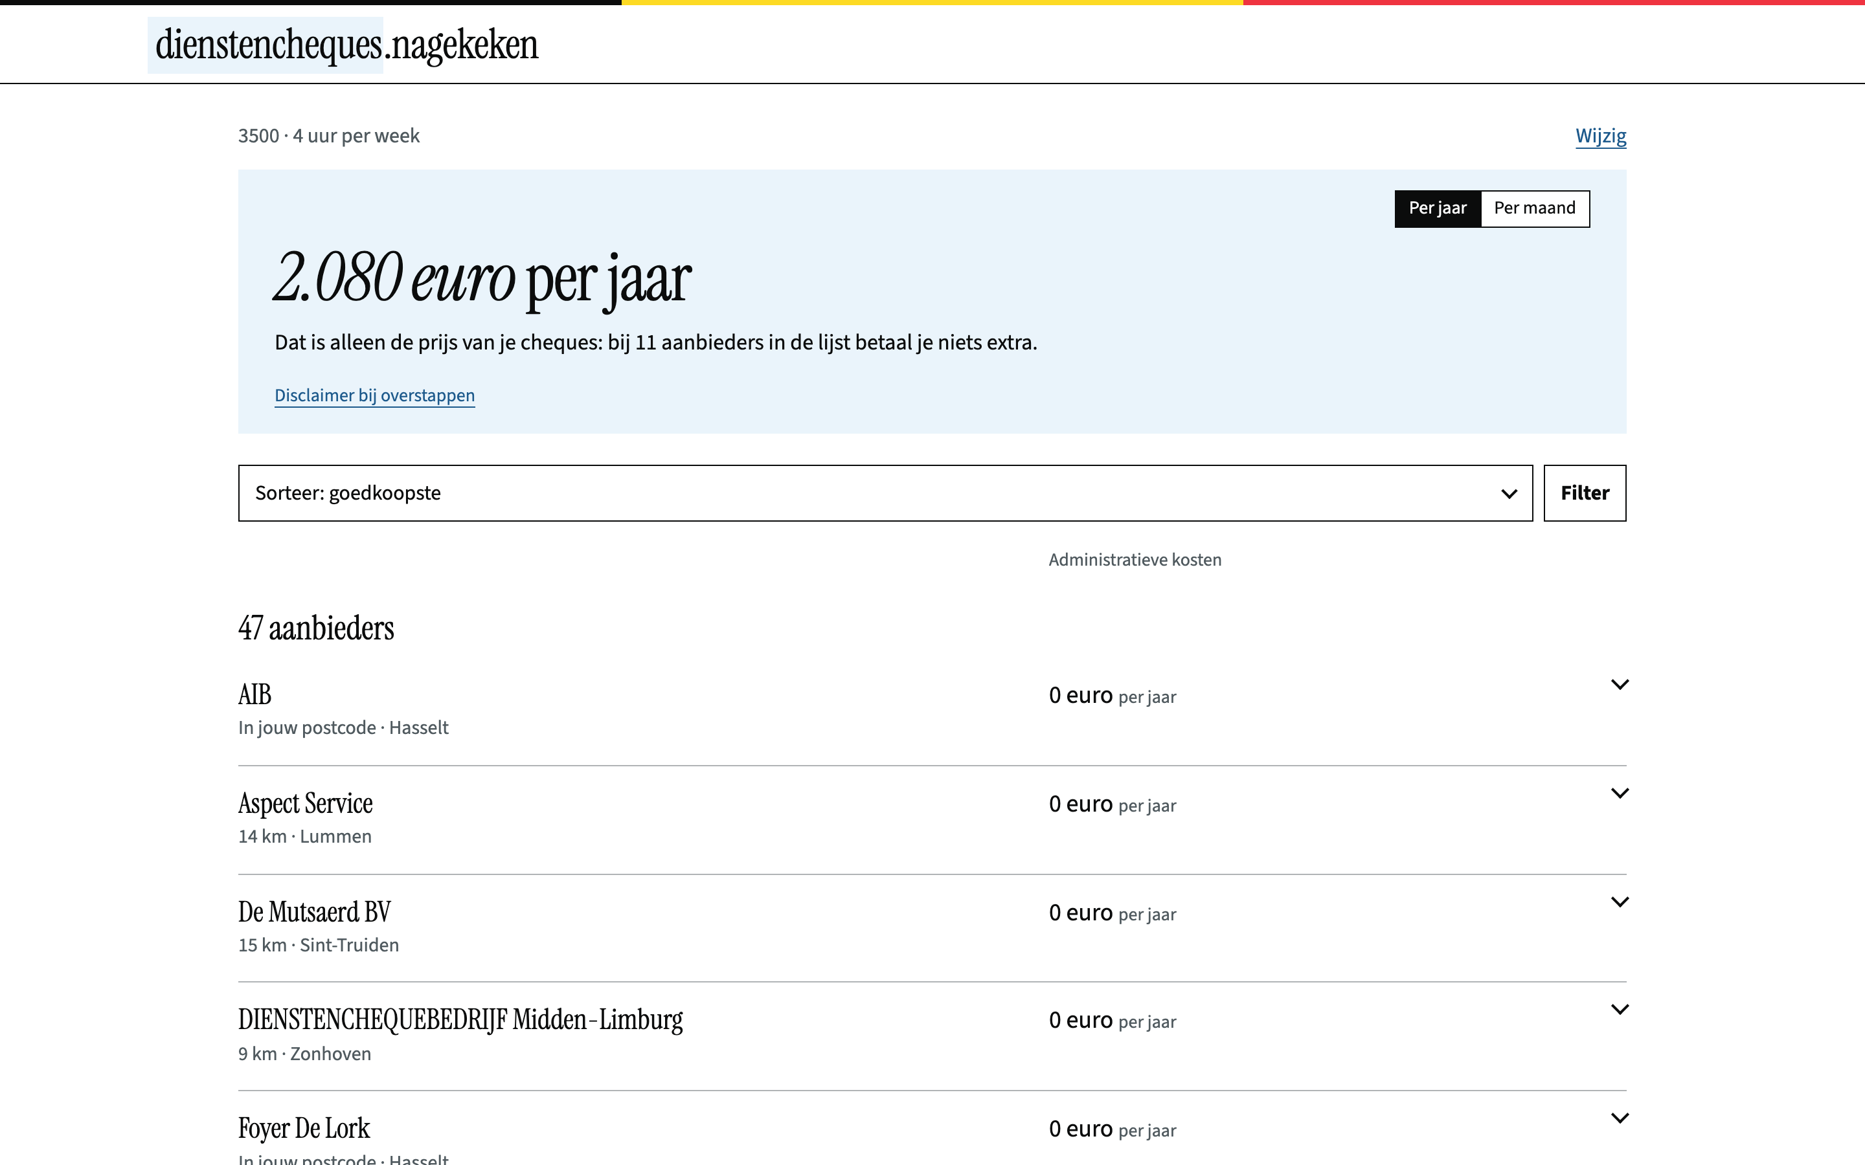Screen dimensions: 1865x1165
Task: Click the sentence about 11 aanbieders
Action: [x=656, y=342]
